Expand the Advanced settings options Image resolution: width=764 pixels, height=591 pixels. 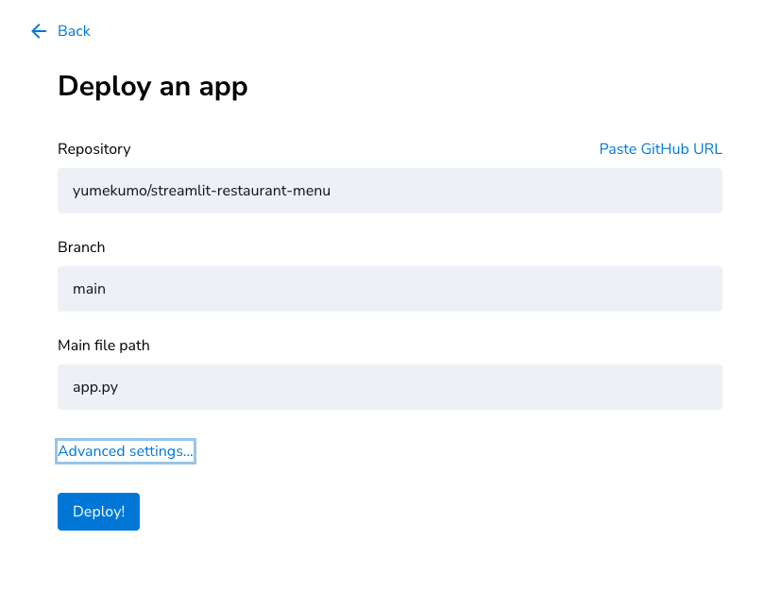click(125, 450)
